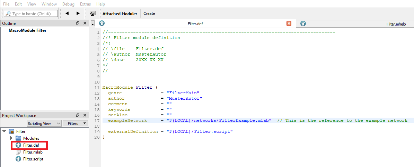Screen dimensions: 414x167
Task: Collapse the Filter project root
Action: pos(4,131)
